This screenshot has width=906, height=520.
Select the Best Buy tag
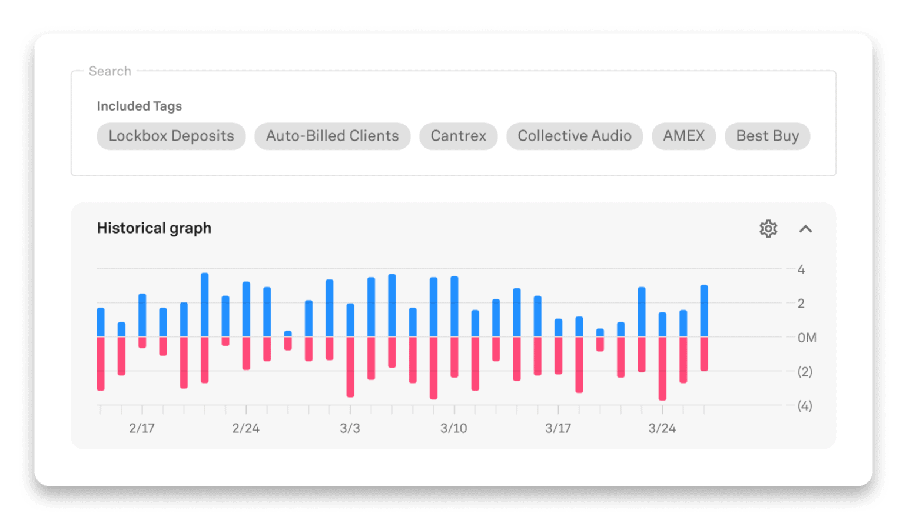point(767,136)
